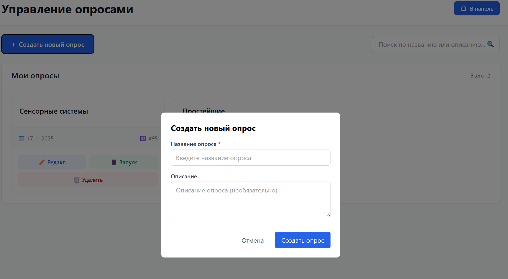This screenshot has width=508, height=279.
Task: Click the purple ID badge icon
Action: 143,139
